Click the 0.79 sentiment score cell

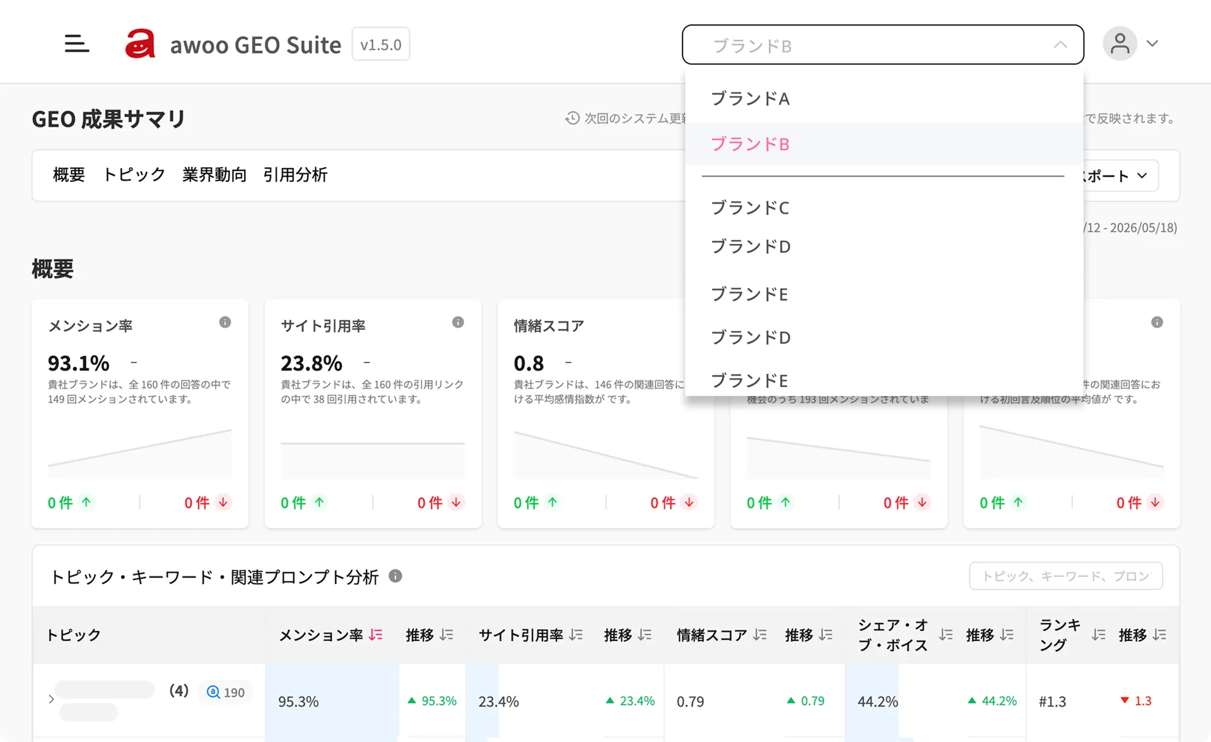(690, 702)
